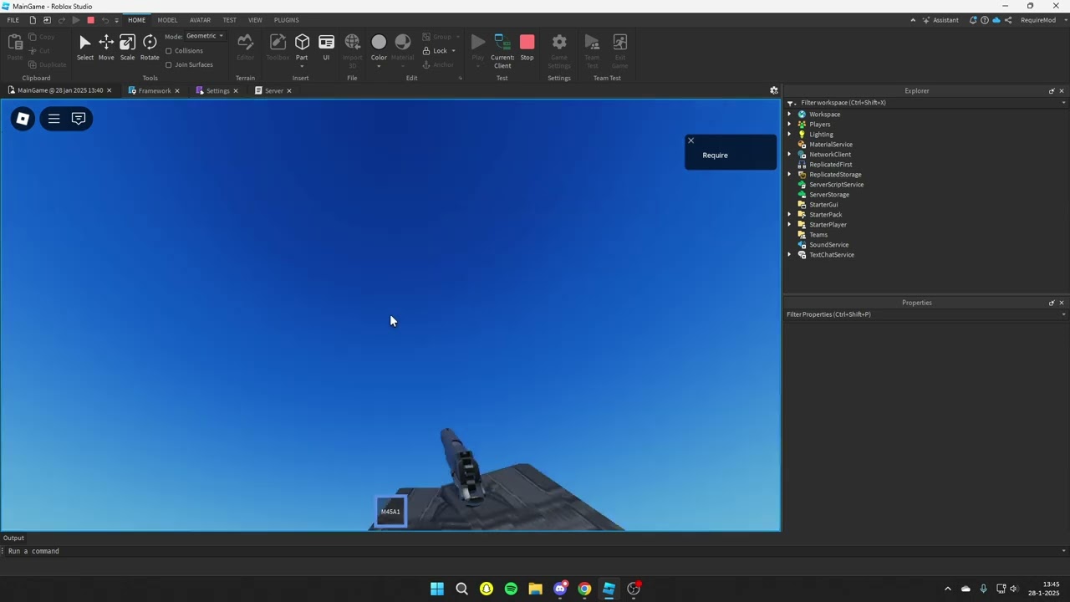1070x602 pixels.
Task: Expand the StarterPack node
Action: 790,215
